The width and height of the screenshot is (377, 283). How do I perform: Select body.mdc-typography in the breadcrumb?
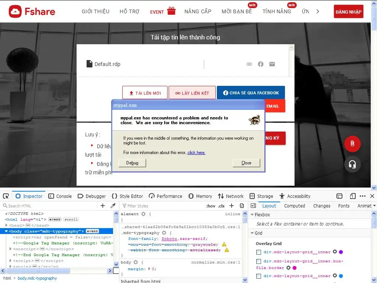[x=37, y=278]
